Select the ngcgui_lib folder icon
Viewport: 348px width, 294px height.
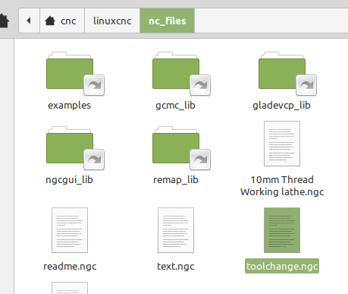coord(75,148)
